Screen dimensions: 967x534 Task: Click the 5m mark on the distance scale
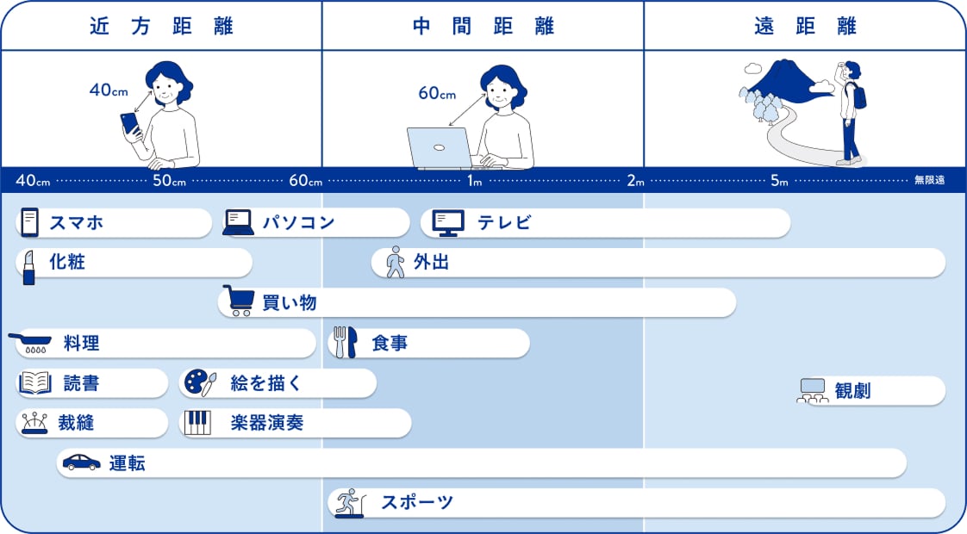[x=779, y=181]
